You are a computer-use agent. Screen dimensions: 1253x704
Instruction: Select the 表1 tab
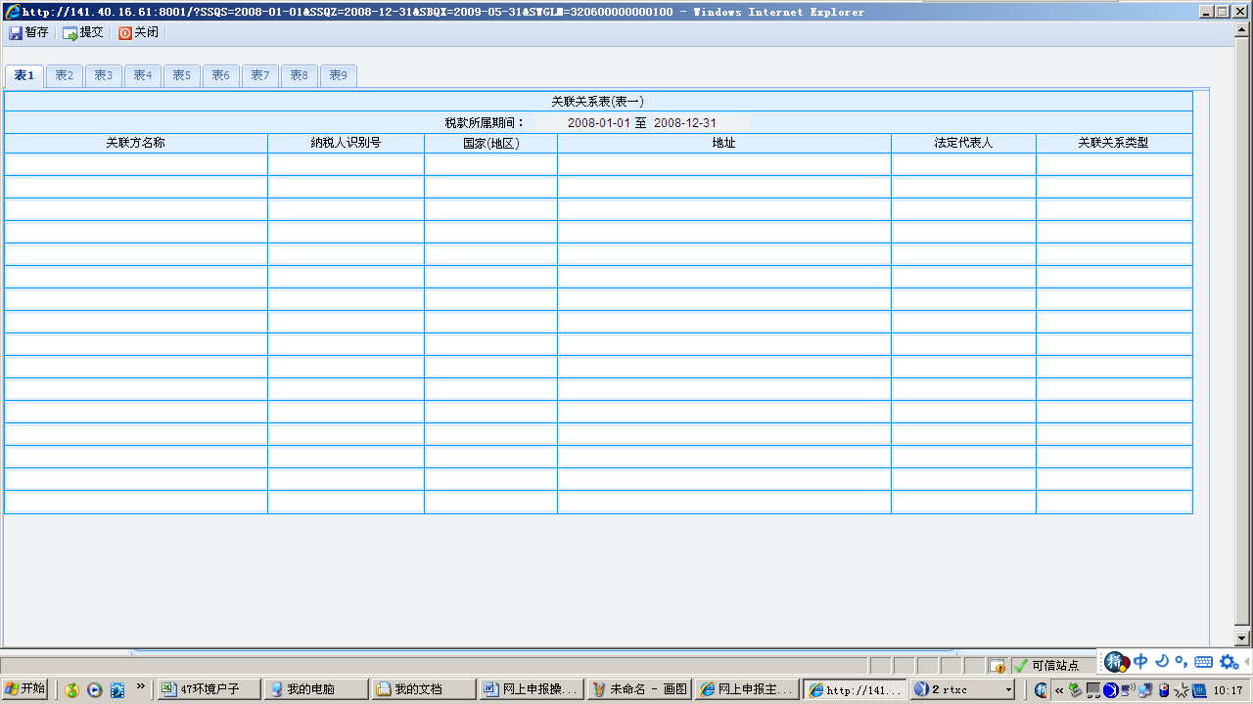[x=24, y=75]
